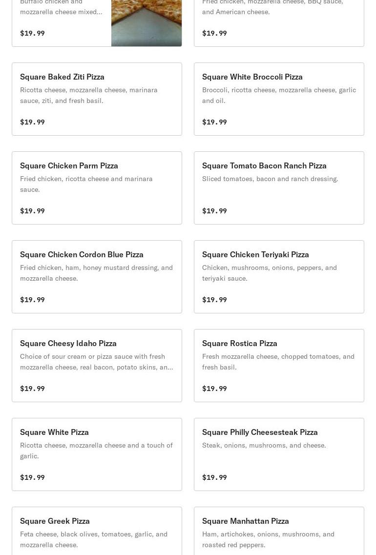Viewport: 376px width, 555px height.
Task: Select the Square White Pizza card
Action: [x=54, y=432]
